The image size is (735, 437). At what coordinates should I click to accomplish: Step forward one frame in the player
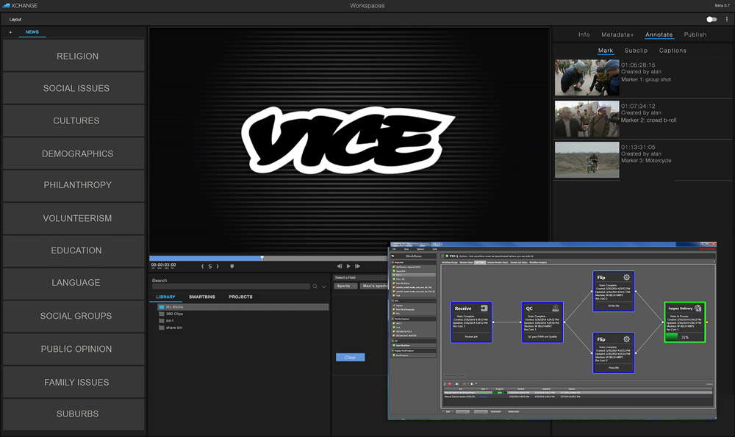[357, 266]
